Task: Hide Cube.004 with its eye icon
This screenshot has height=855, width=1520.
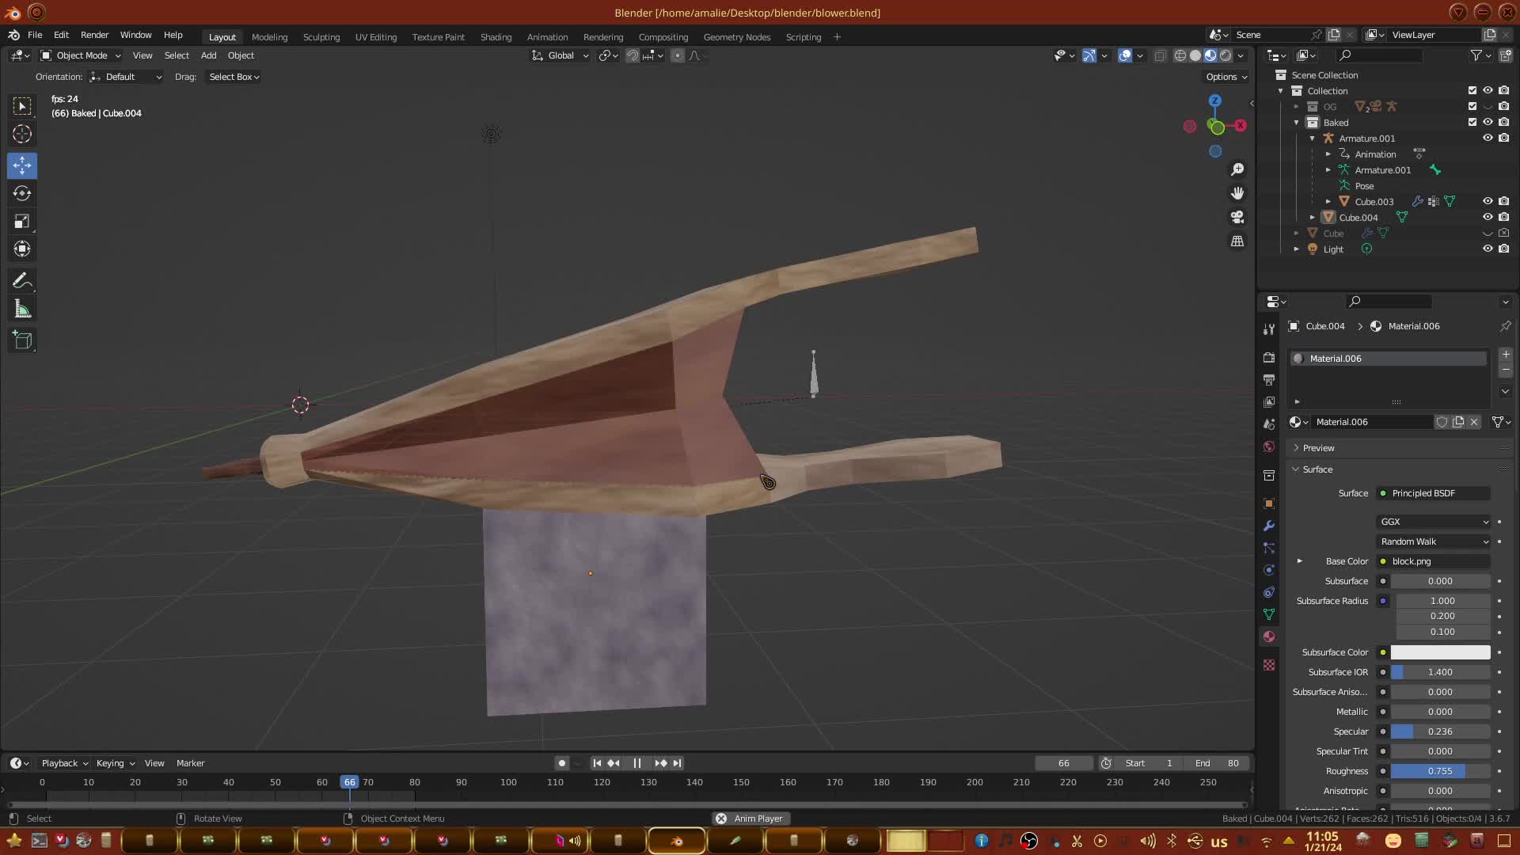Action: [x=1488, y=217]
